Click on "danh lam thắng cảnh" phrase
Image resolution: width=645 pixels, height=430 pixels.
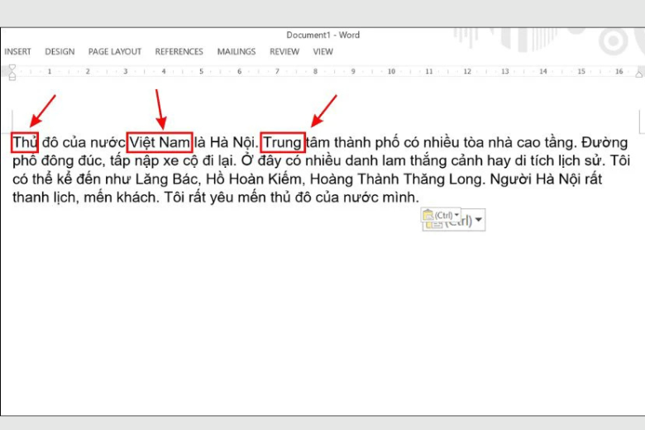click(x=414, y=161)
